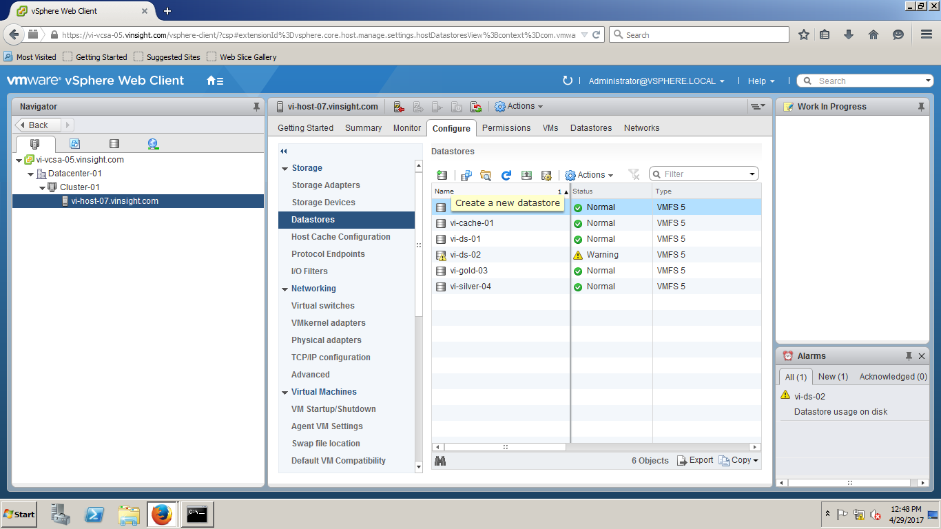Click the Increase datastore capacity icon
The height and width of the screenshot is (529, 941).
click(526, 175)
